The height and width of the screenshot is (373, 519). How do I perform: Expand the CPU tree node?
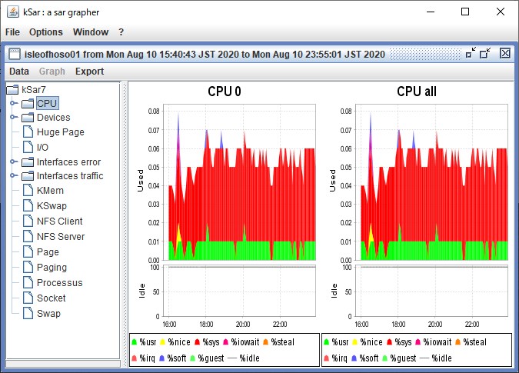click(13, 103)
